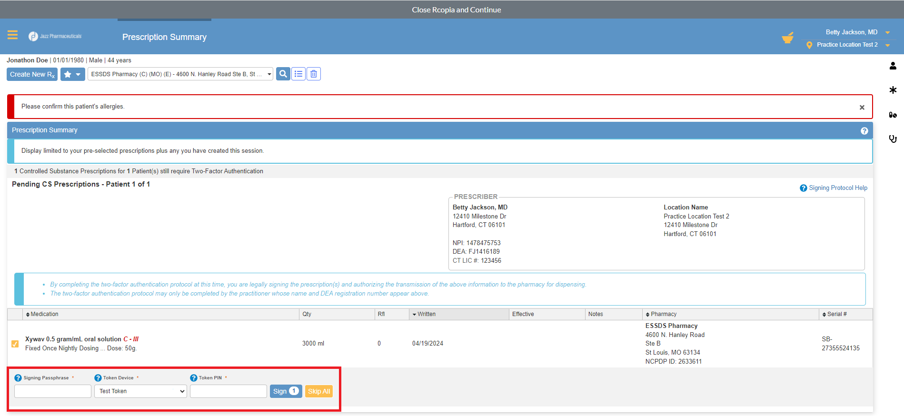Open the pills medication icon in sidebar
Screen dimensions: 904x416
[893, 115]
